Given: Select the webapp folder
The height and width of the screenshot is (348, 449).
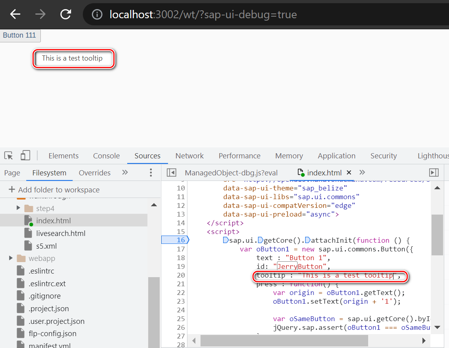Looking at the screenshot, I should point(42,259).
